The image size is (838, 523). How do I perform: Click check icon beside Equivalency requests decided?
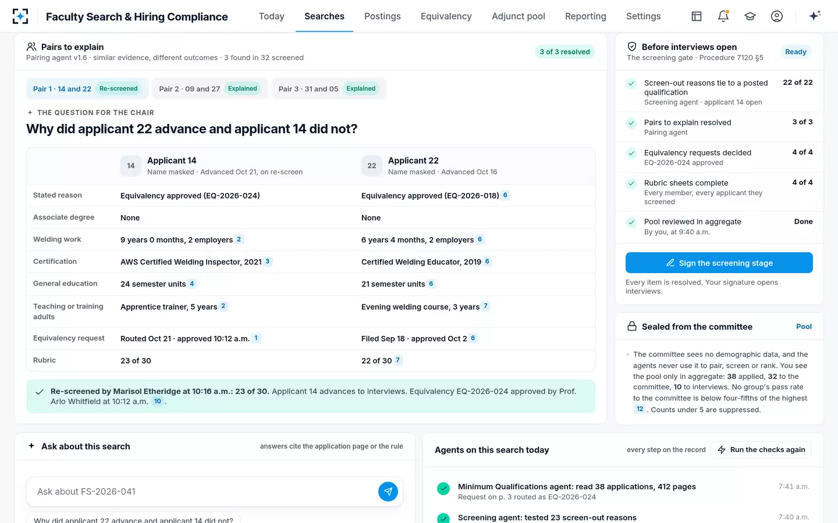(631, 153)
